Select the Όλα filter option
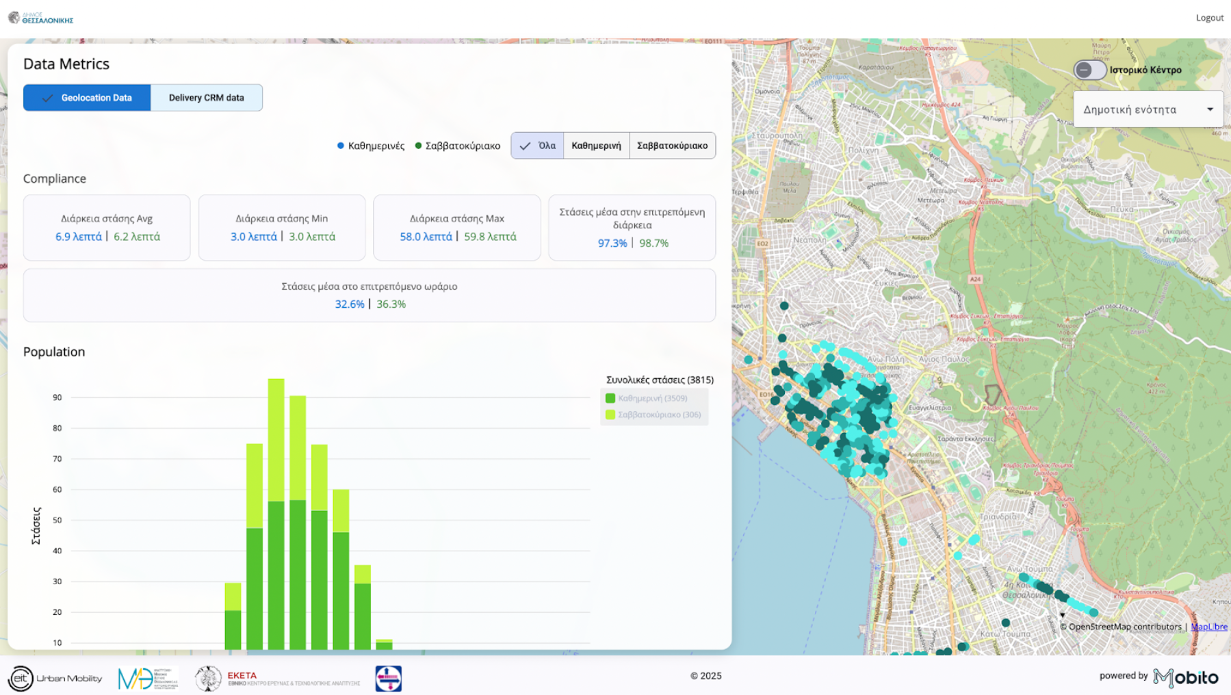The height and width of the screenshot is (695, 1231). (537, 146)
